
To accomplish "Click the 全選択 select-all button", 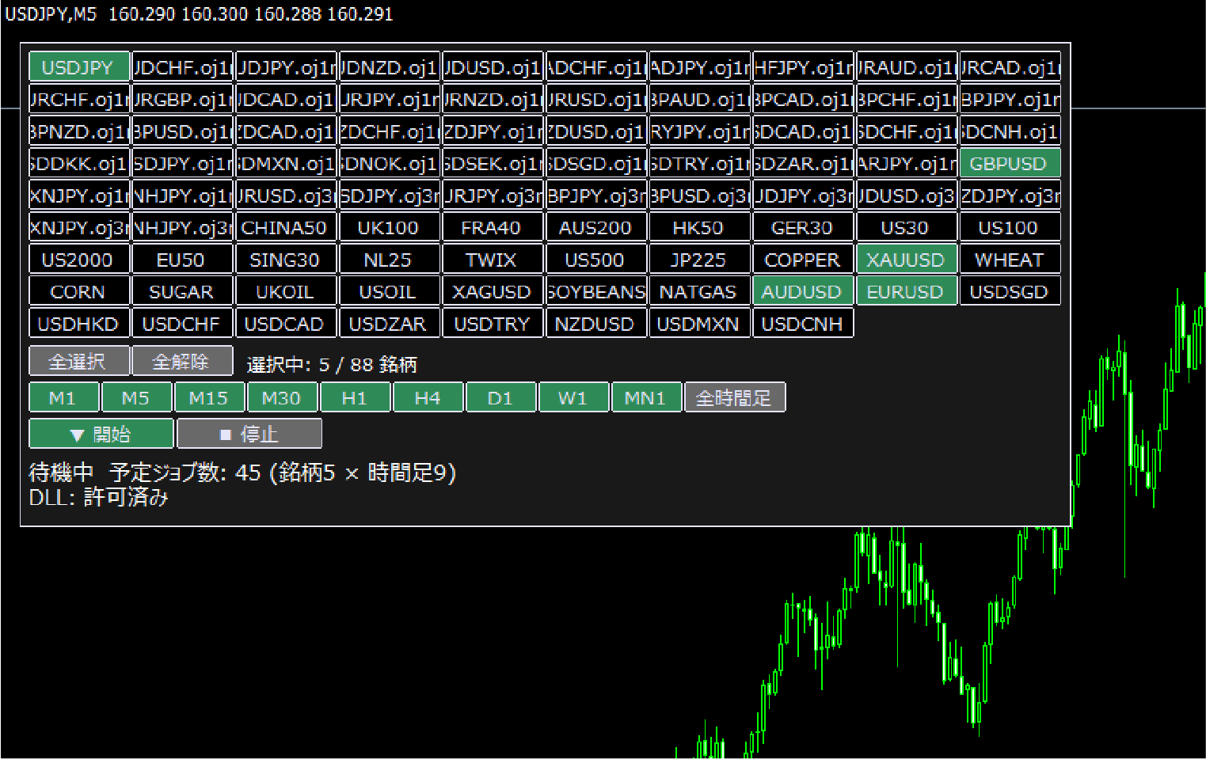I will tap(78, 361).
